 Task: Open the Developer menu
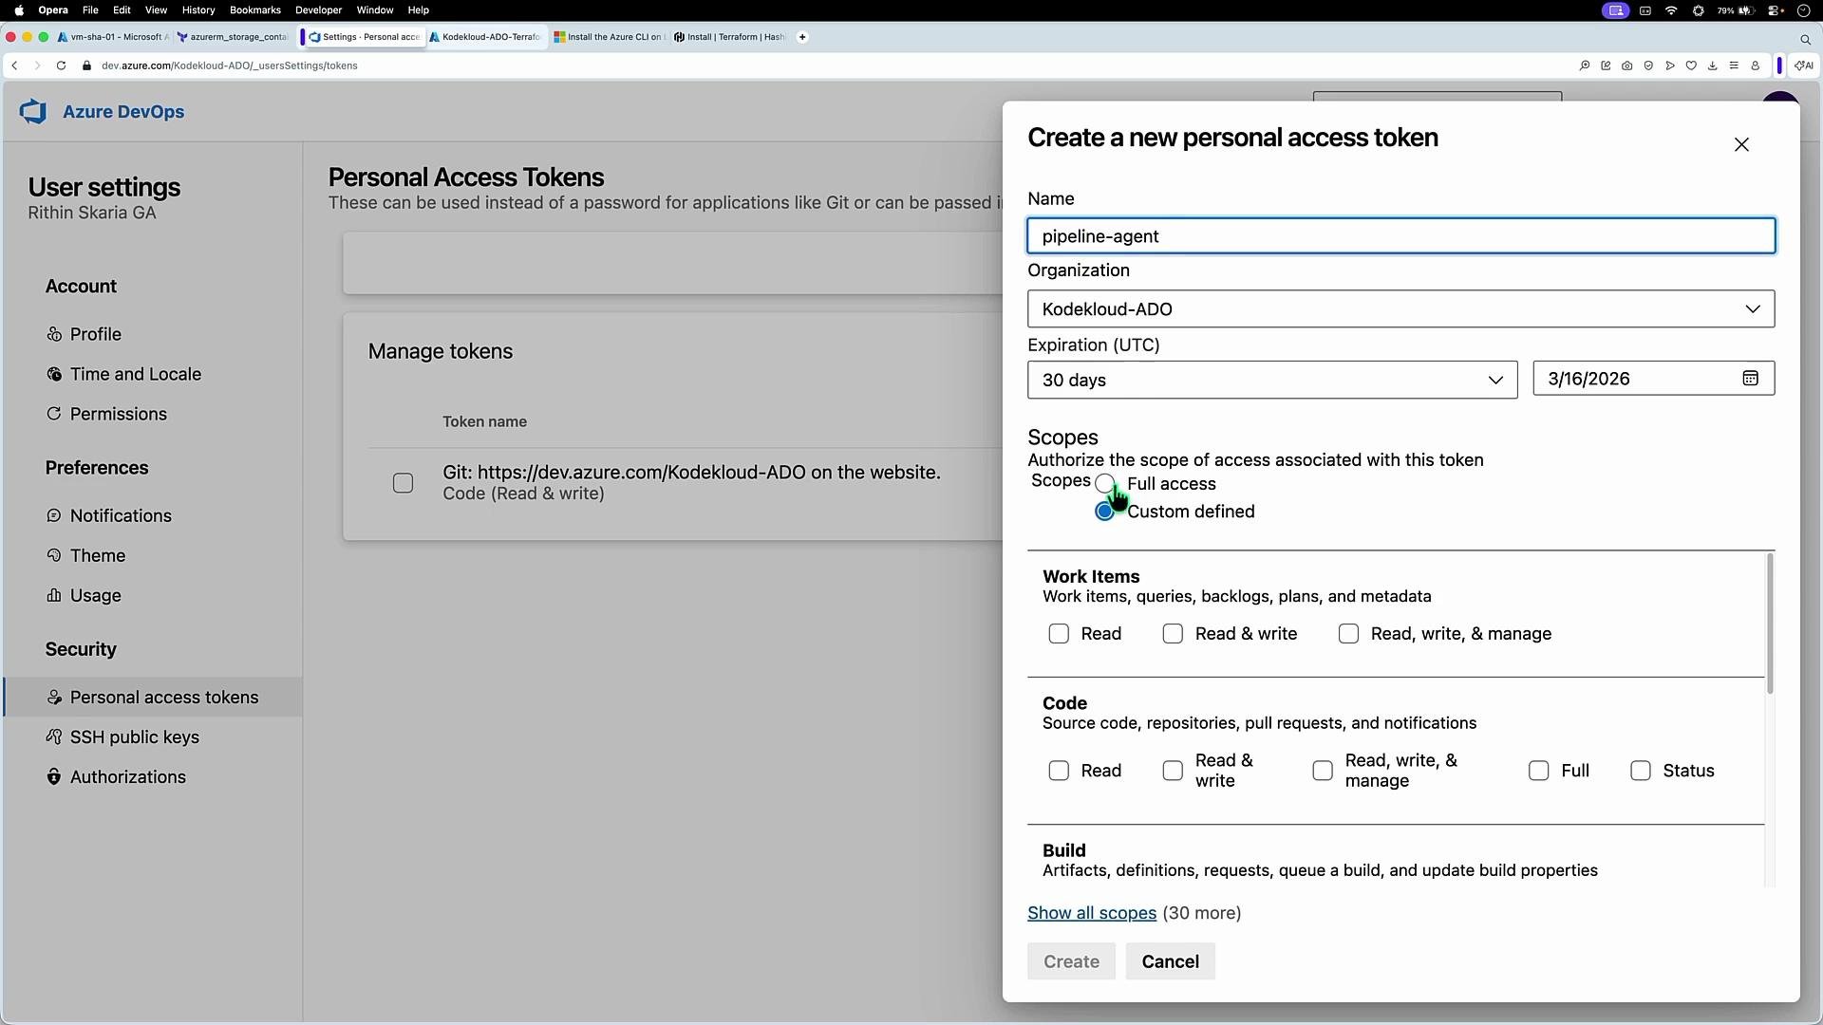(x=318, y=10)
